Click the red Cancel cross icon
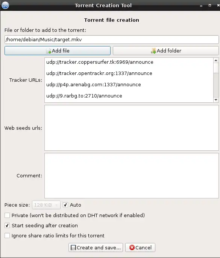Viewport: 220px width, 258px height. (x=132, y=247)
